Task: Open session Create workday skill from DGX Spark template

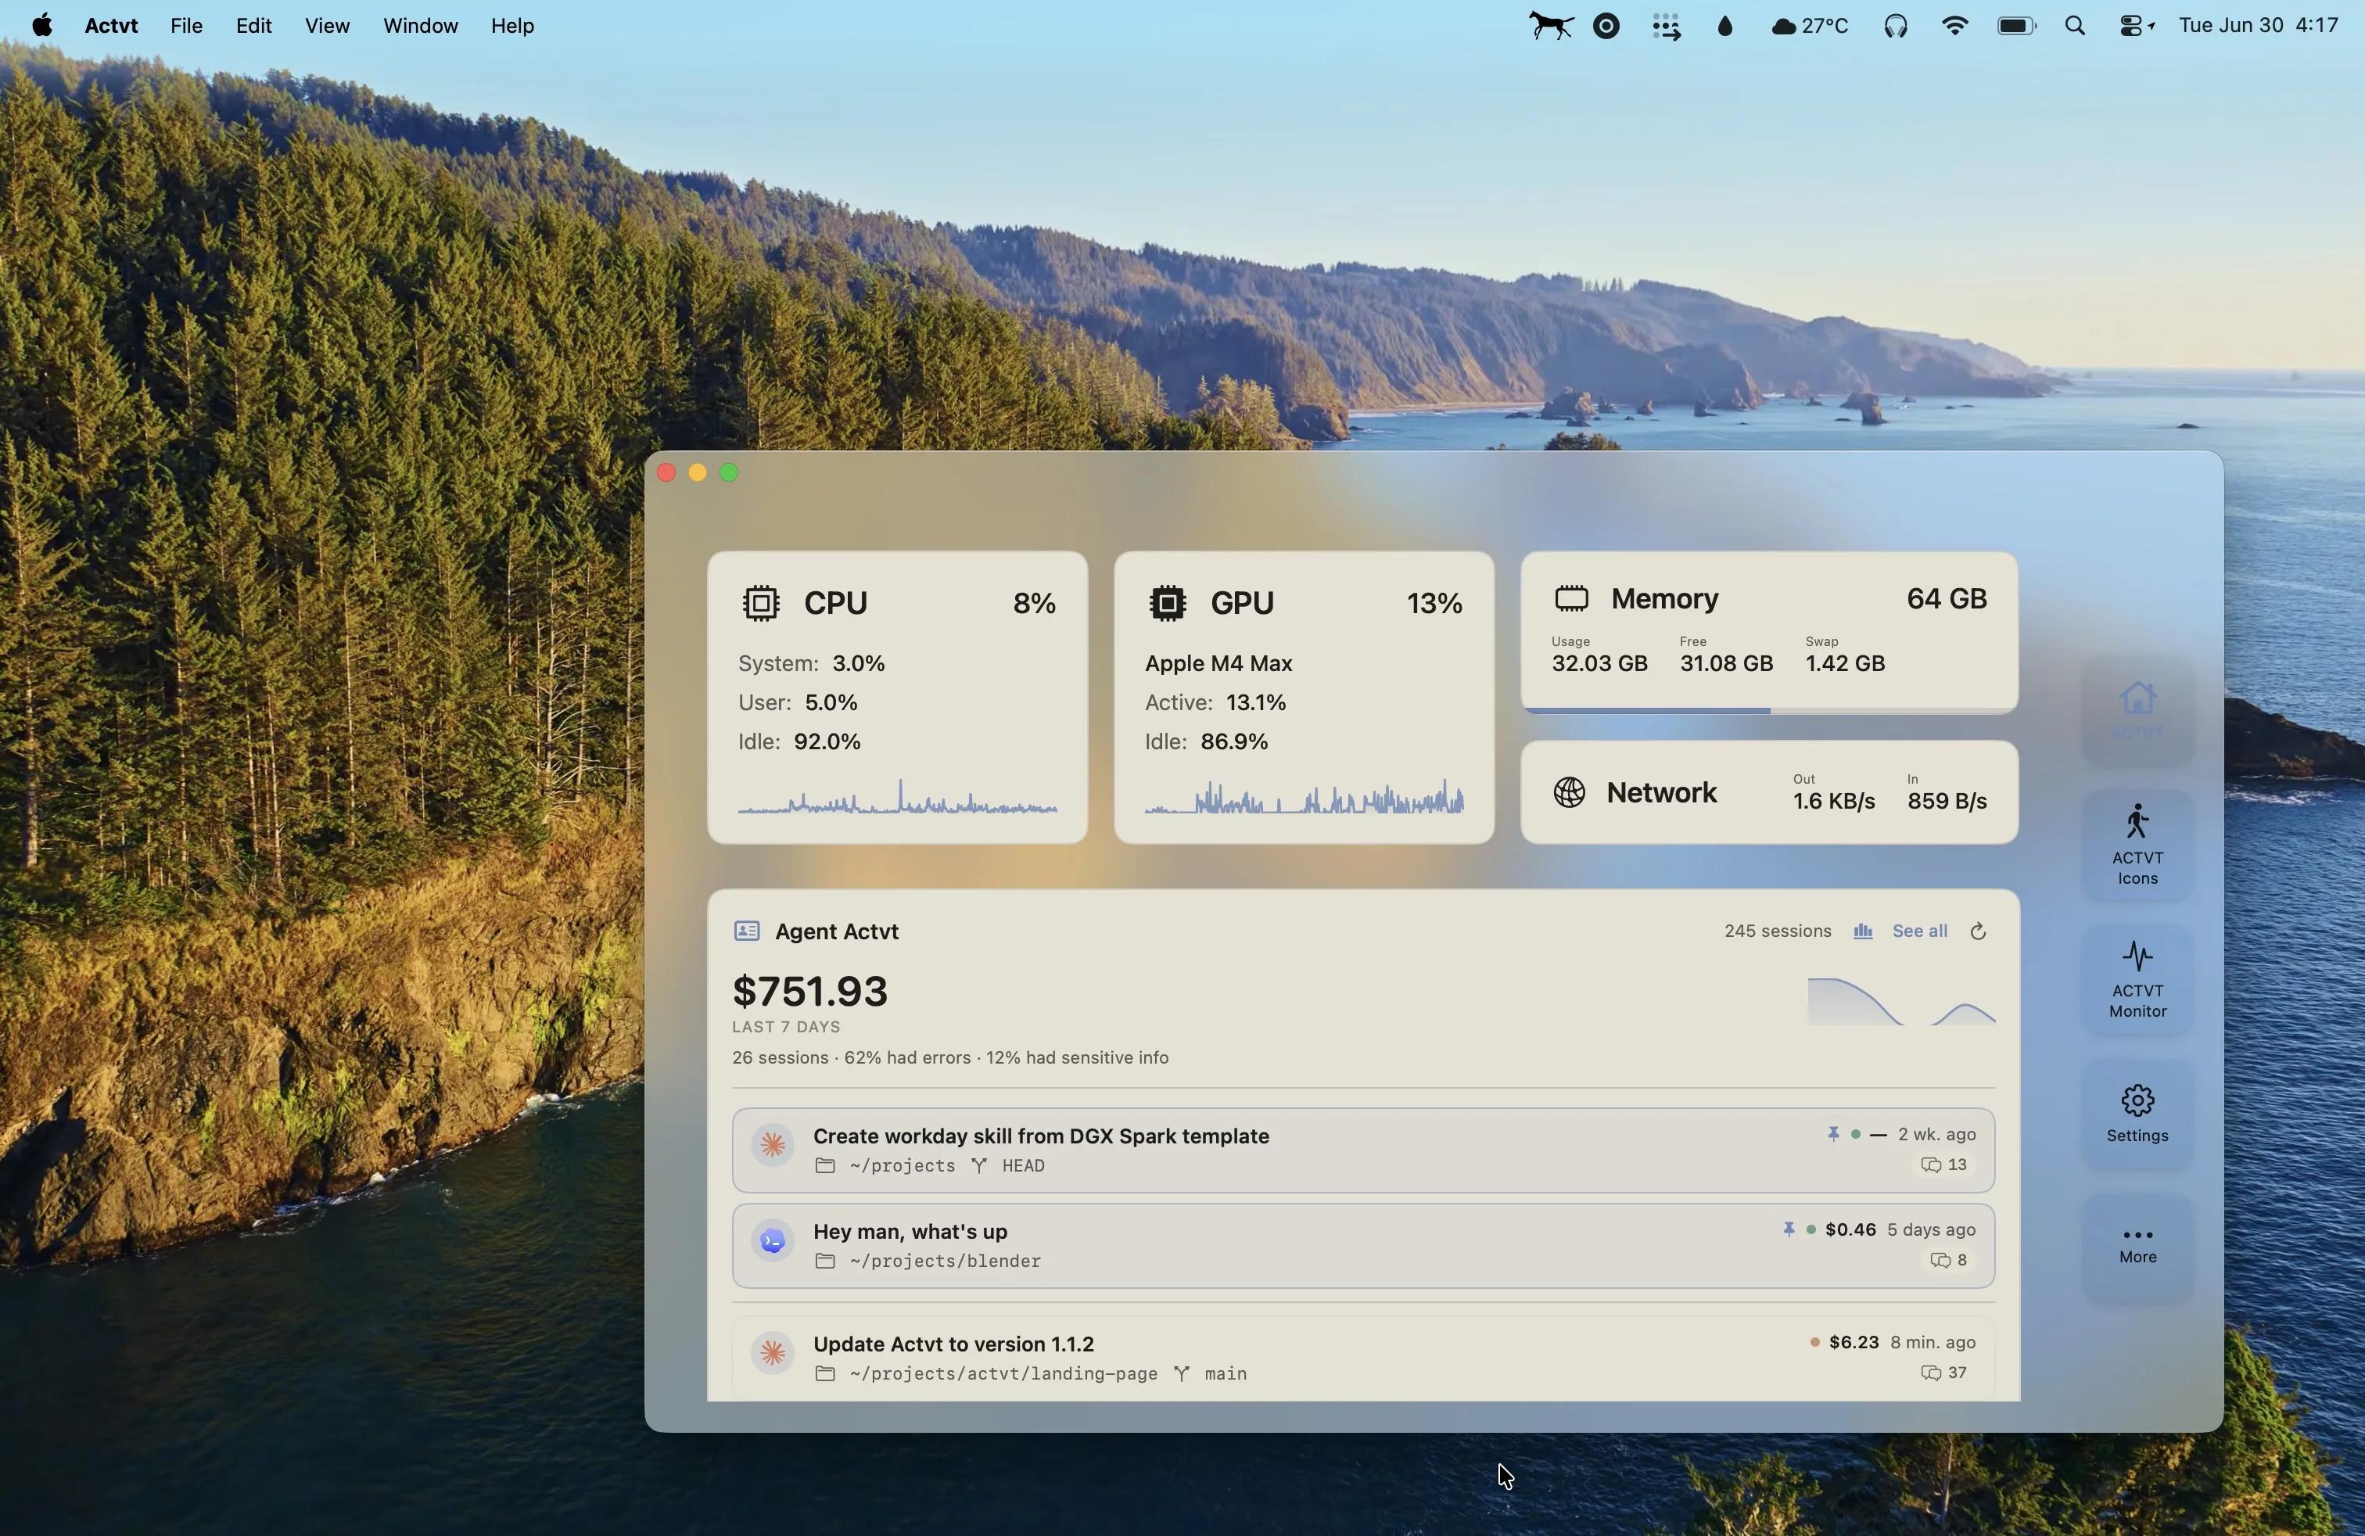Action: pyautogui.click(x=1363, y=1150)
